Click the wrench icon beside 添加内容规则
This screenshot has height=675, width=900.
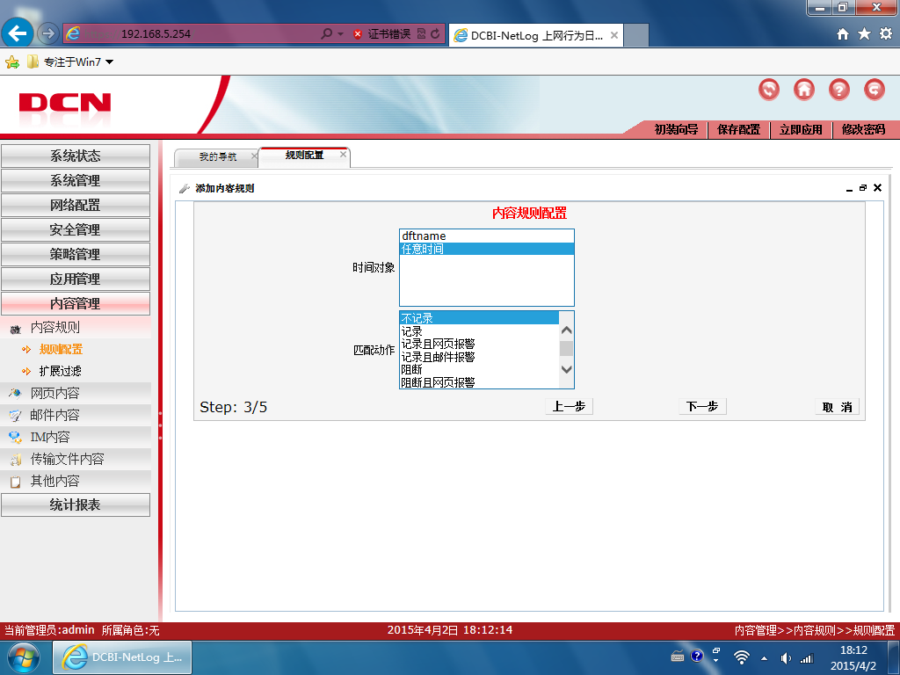coord(185,188)
